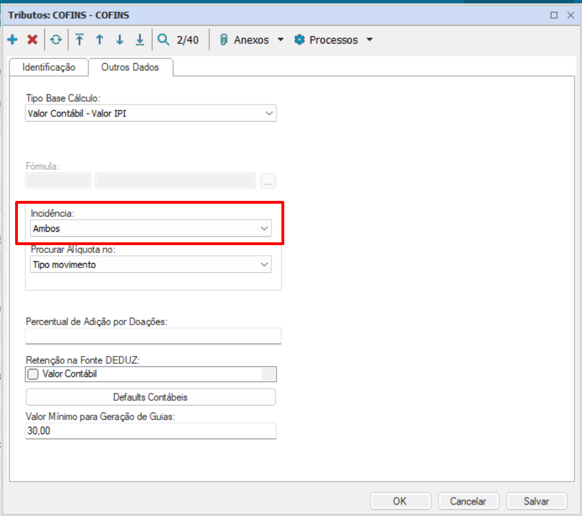This screenshot has height=516, width=582.
Task: Close the Tributos COFINS window
Action: pos(571,15)
